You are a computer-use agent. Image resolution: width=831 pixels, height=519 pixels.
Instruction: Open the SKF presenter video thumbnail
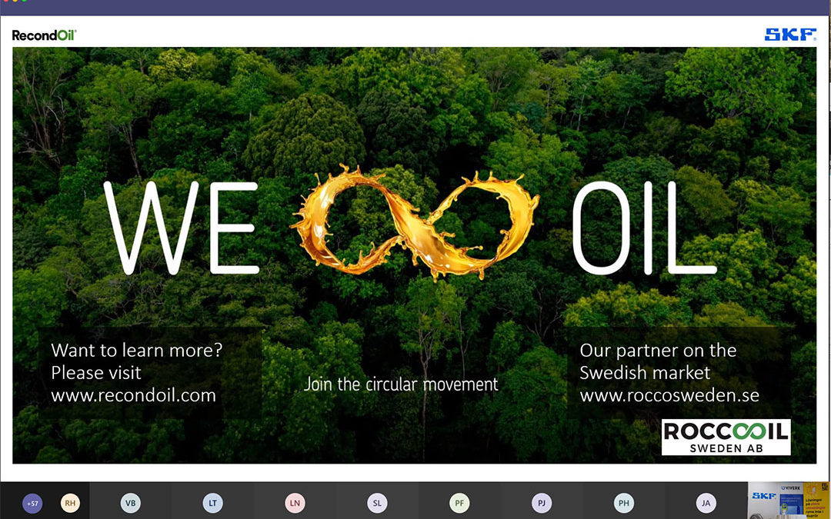point(789,501)
